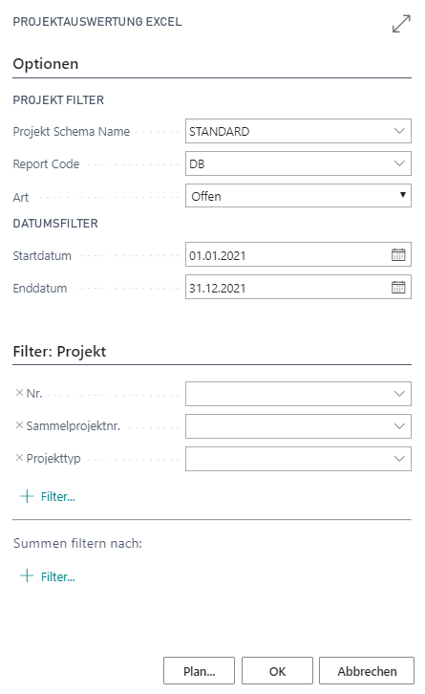Remove the Nr. filter with its X icon
Viewport: 425px width, 694px height.
pyautogui.click(x=19, y=393)
